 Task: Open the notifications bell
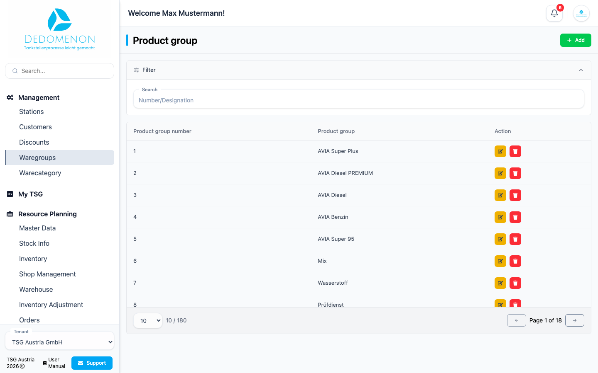pos(554,13)
